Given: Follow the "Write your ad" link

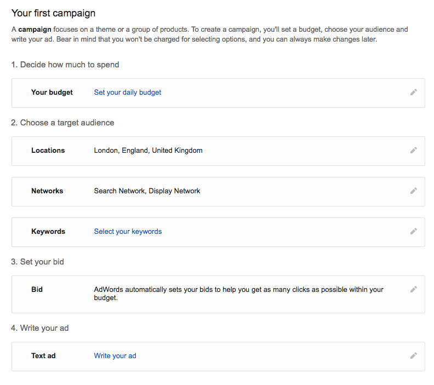Looking at the screenshot, I should (115, 356).
